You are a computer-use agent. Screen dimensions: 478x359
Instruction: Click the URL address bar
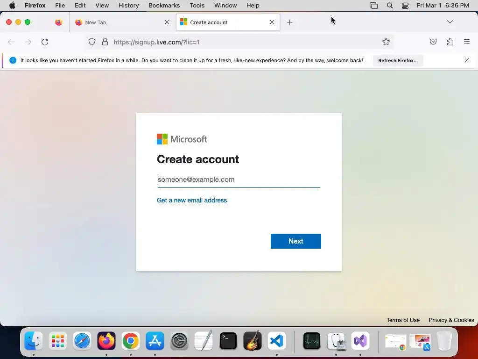coord(239,42)
